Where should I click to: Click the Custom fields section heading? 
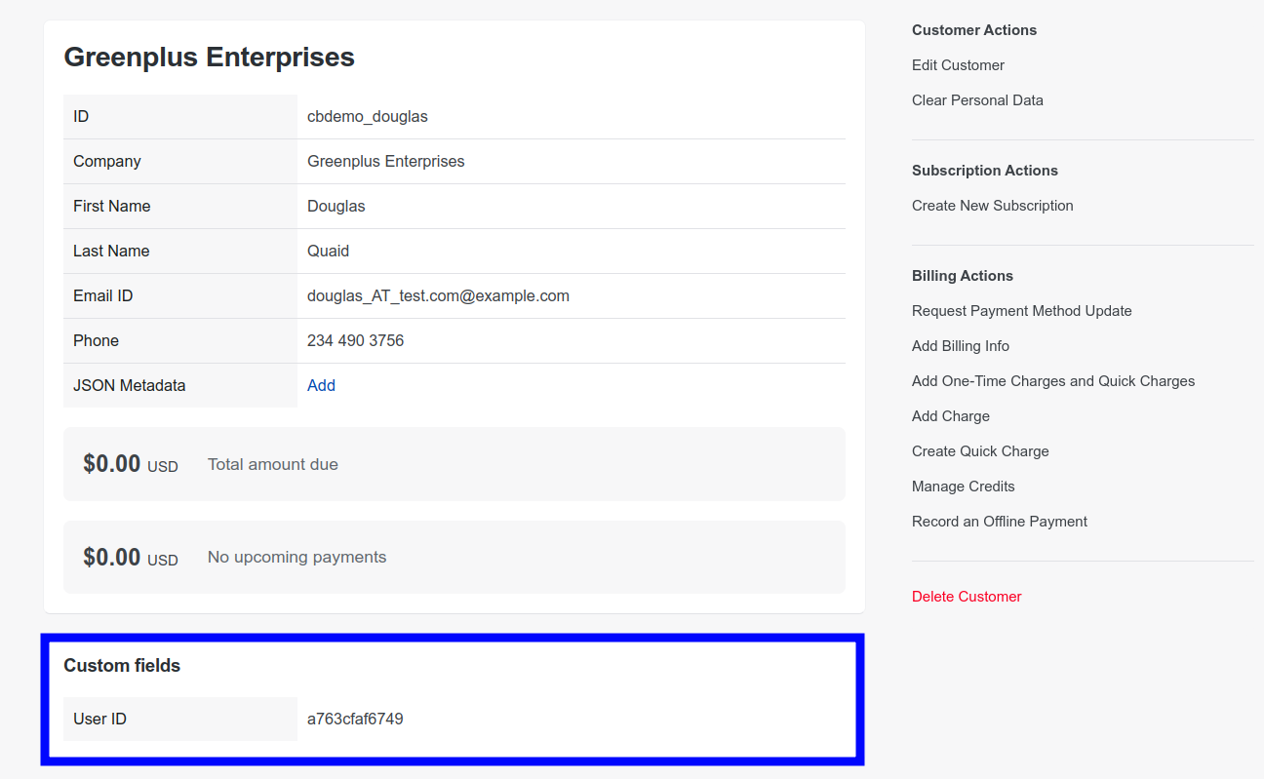pyautogui.click(x=122, y=666)
